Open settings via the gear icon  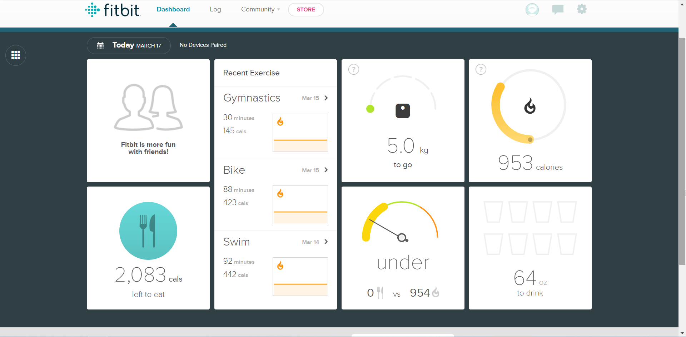click(581, 9)
